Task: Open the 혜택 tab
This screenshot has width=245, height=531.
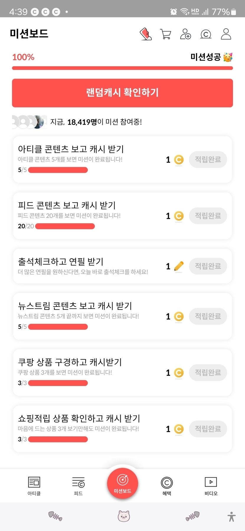Action: (x=166, y=486)
